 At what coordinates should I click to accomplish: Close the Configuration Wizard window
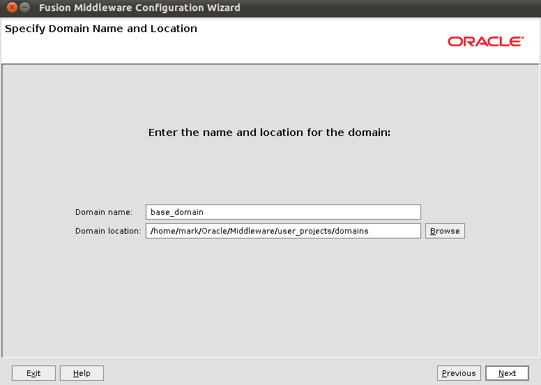click(x=12, y=8)
